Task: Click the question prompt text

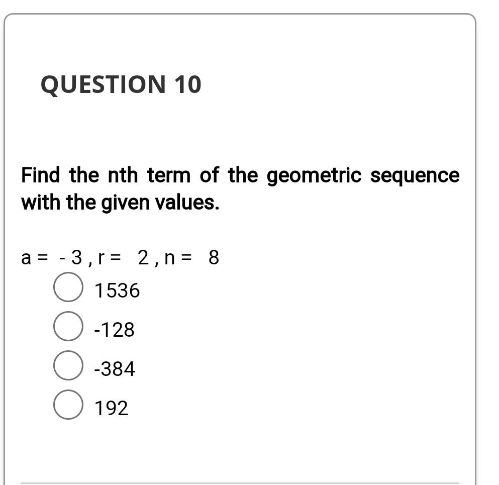Action: click(x=240, y=188)
